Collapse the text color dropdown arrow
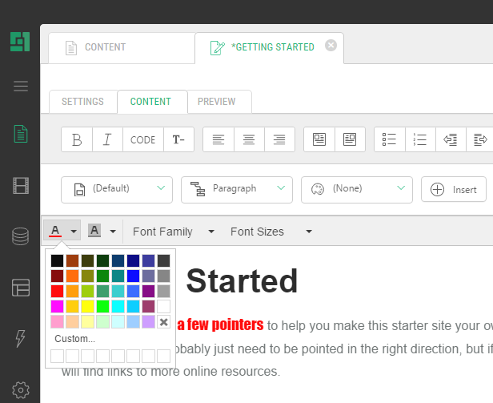 coord(74,232)
